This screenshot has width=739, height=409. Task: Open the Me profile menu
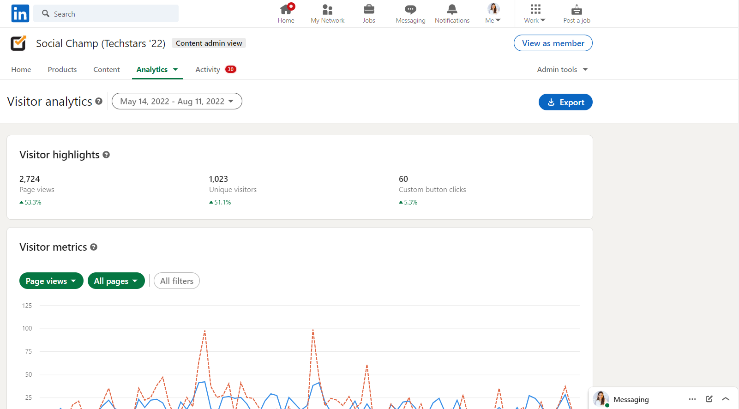pyautogui.click(x=493, y=13)
